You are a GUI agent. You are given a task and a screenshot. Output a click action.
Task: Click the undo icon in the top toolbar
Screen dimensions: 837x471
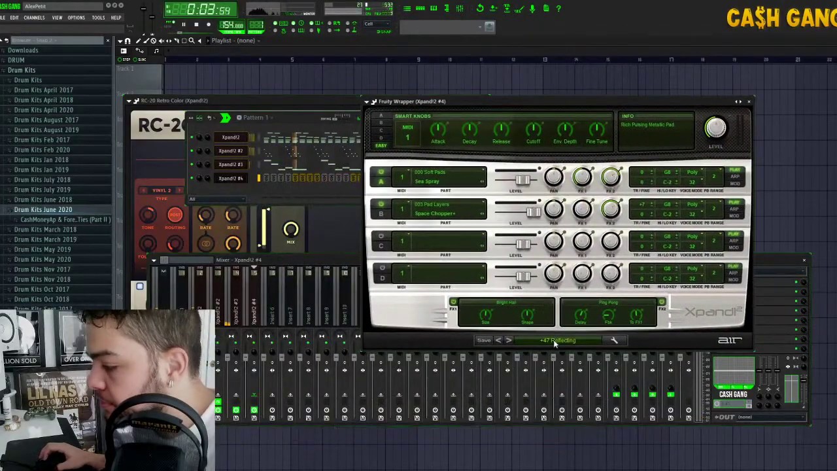481,9
